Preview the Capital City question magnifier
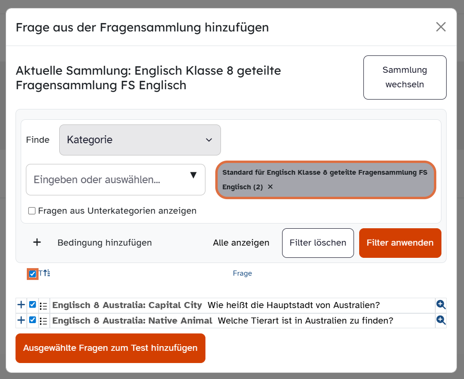This screenshot has width=464, height=379. coord(440,305)
